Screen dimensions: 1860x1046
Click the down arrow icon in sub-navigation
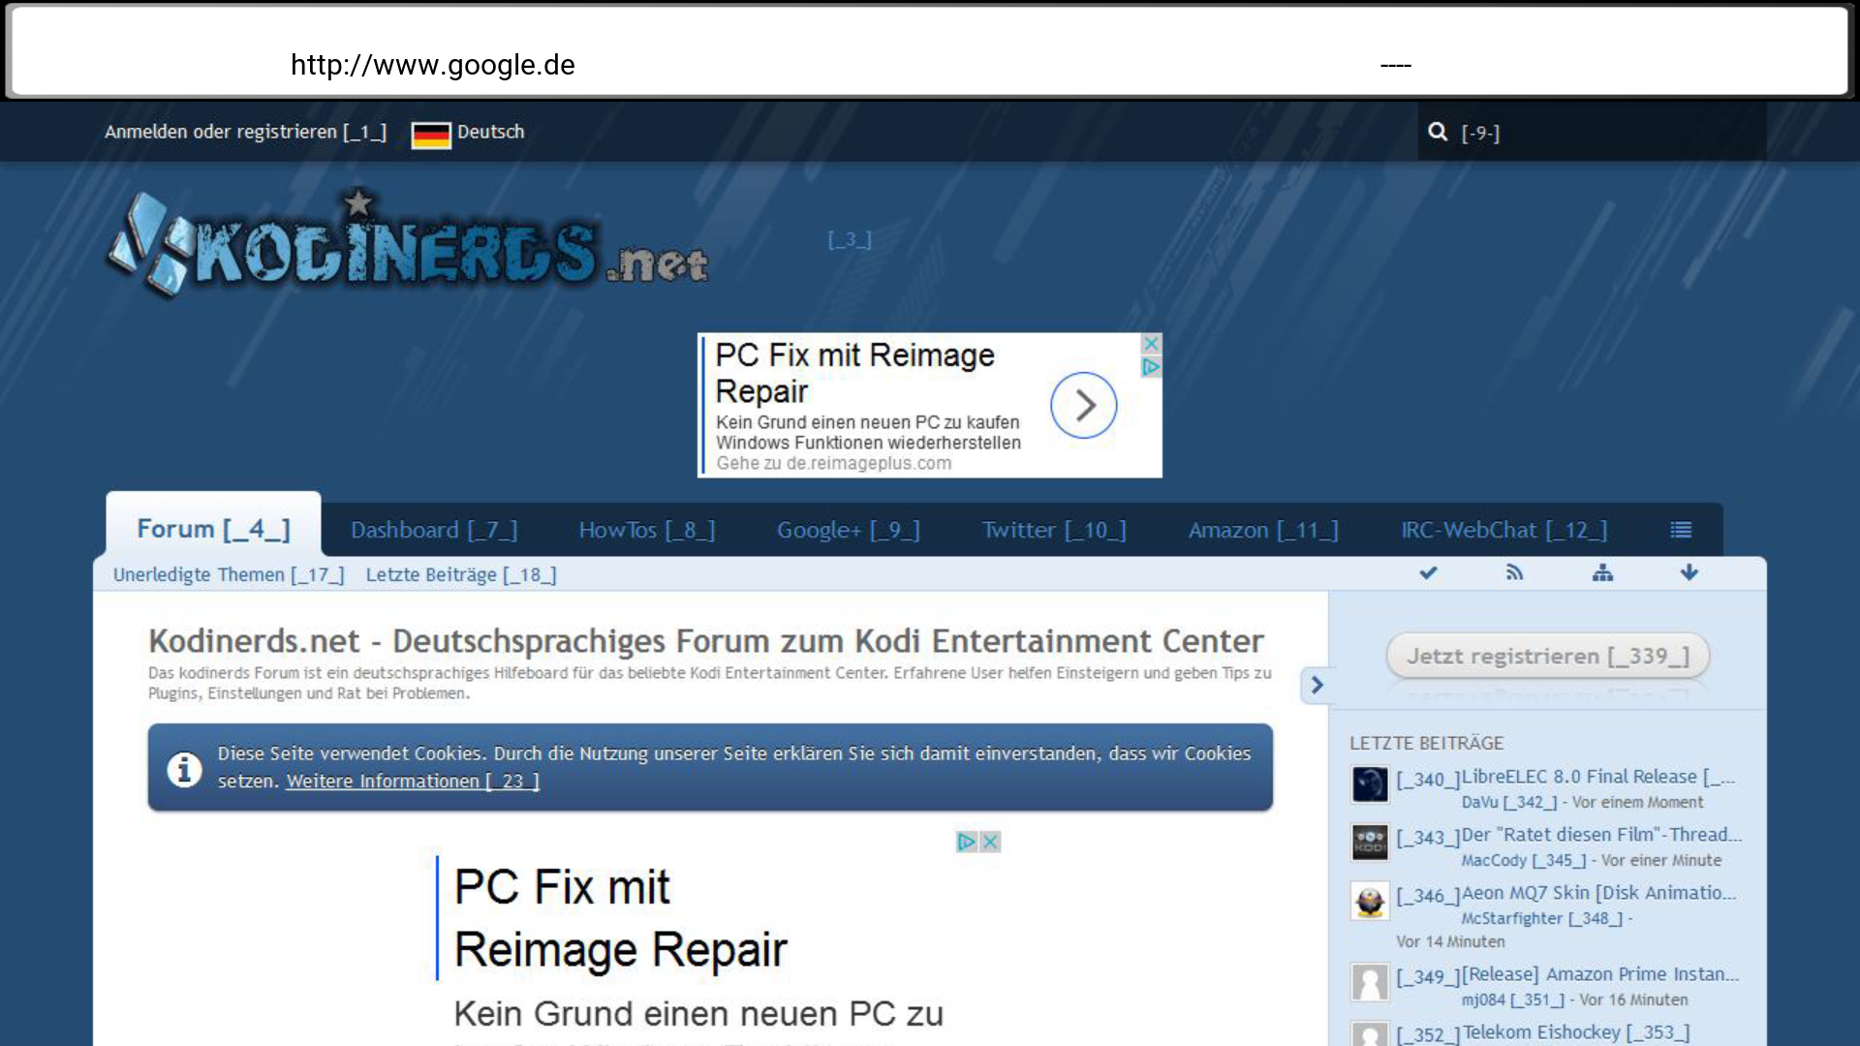click(x=1689, y=573)
